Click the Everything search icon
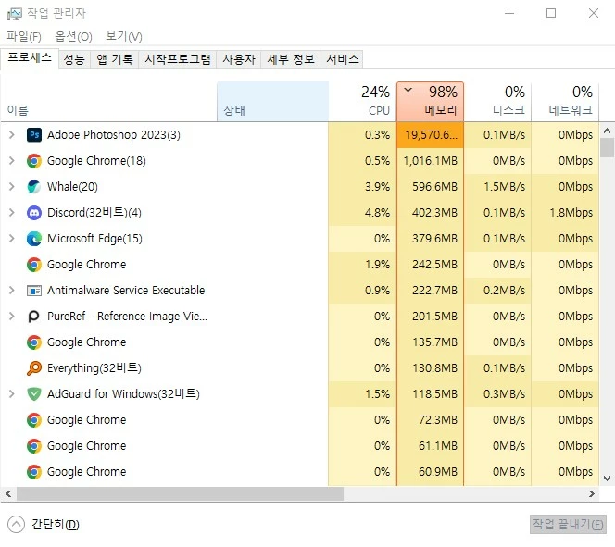This screenshot has height=547, width=615. click(x=34, y=368)
